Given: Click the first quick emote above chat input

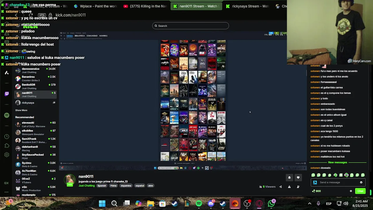Looking at the screenshot, I should tap(313, 175).
